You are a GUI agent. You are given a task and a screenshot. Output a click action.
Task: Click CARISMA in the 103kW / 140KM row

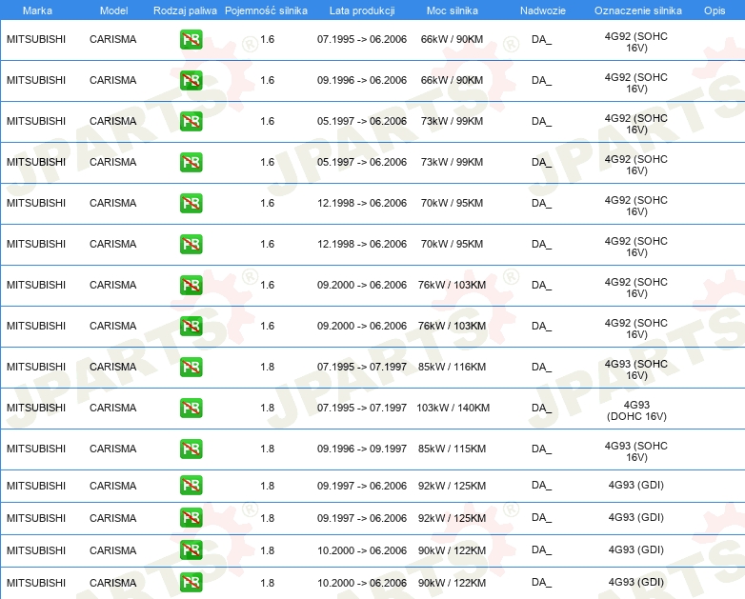(113, 408)
